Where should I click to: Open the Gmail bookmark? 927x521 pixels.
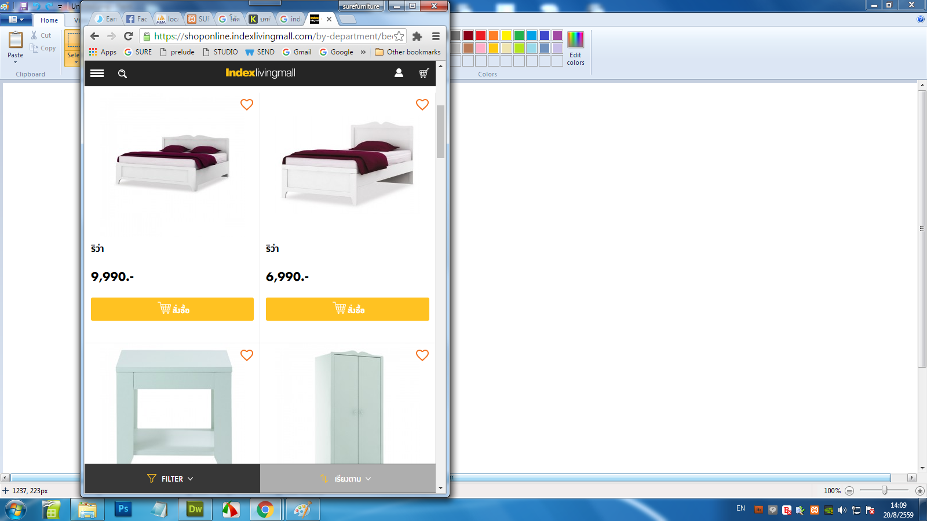click(x=297, y=52)
